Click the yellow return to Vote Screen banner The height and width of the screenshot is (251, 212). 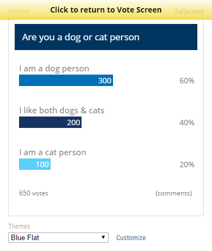pos(106,10)
